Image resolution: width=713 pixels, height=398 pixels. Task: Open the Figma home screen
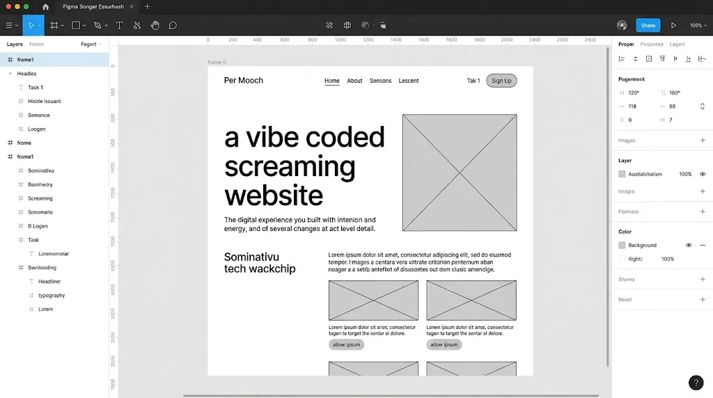[x=45, y=7]
